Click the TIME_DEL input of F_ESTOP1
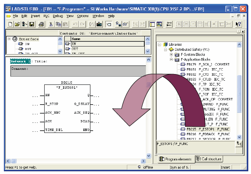Image resolution: width=251 pixels, height=174 pixels. pos(54,130)
